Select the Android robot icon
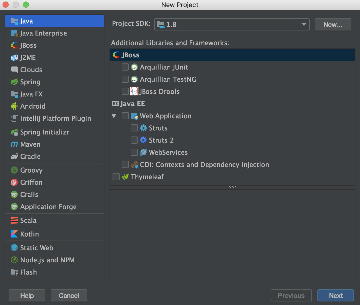This screenshot has width=360, height=305. coord(14,106)
